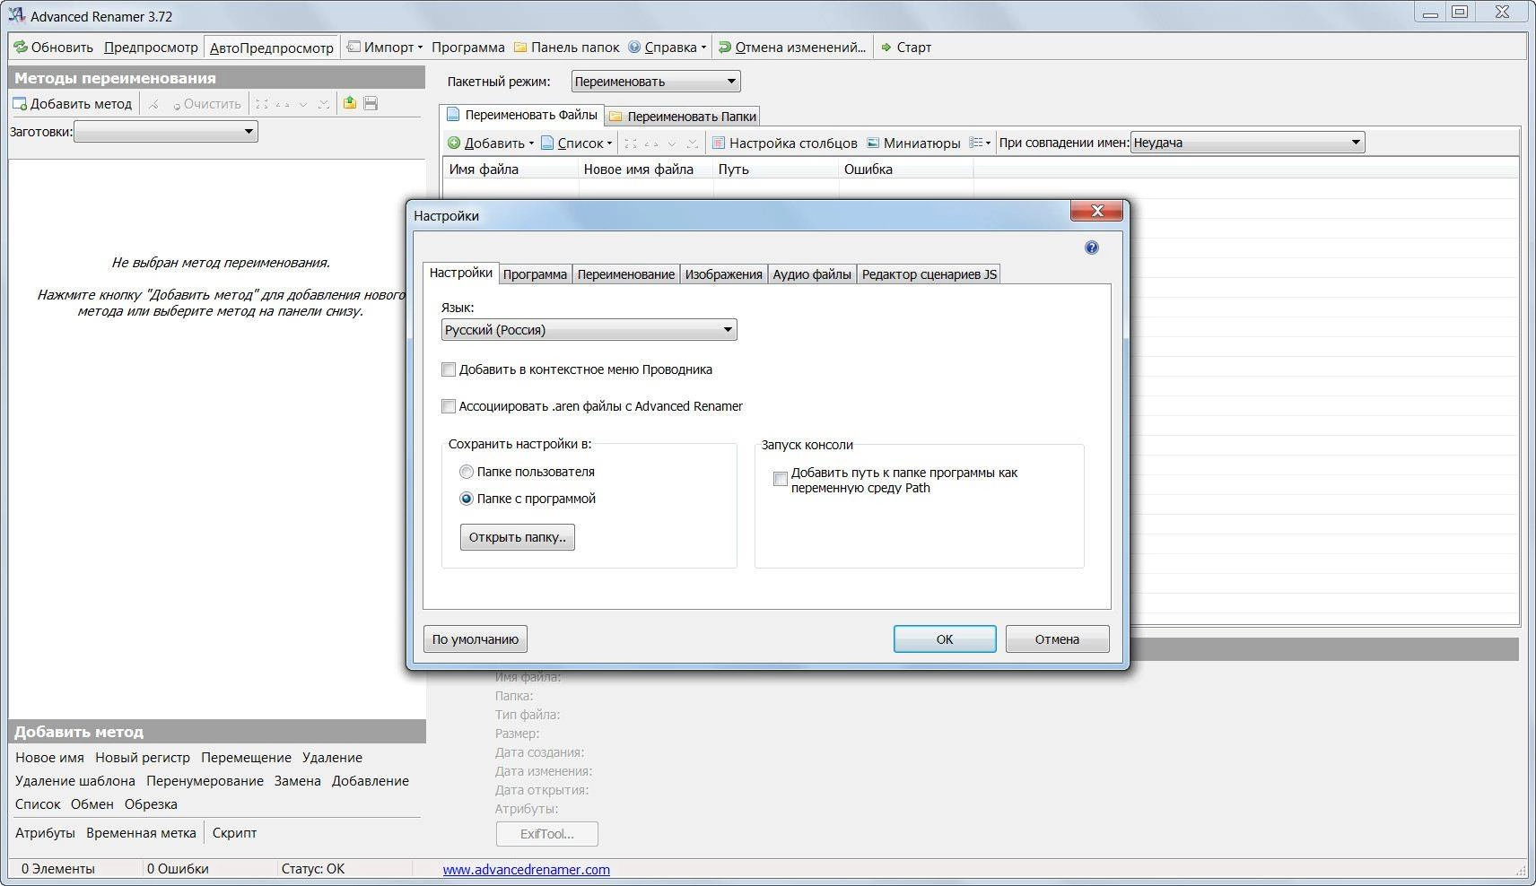
Task: Click the move-to-bottom icon in methods toolbar
Action: click(x=323, y=104)
